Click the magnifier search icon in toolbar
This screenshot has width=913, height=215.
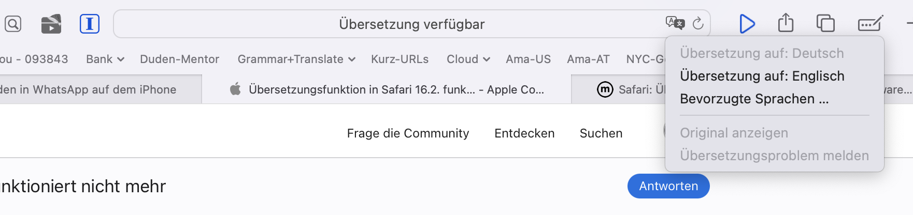(x=13, y=24)
